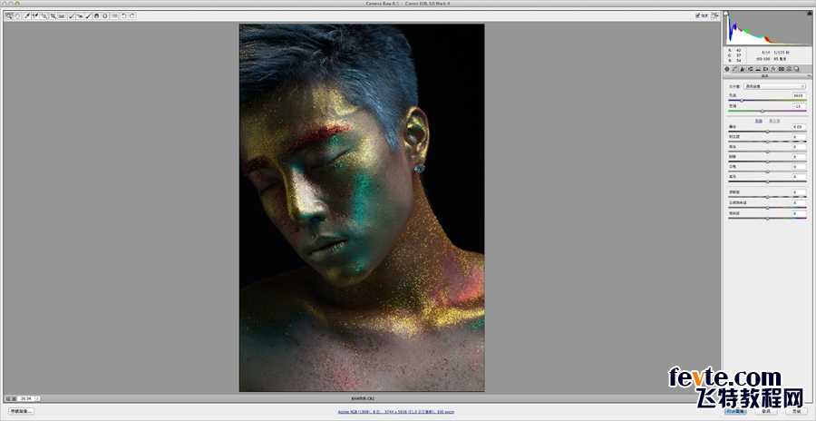816x421 pixels.
Task: Click rotate image clockwise icon
Action: coord(132,15)
